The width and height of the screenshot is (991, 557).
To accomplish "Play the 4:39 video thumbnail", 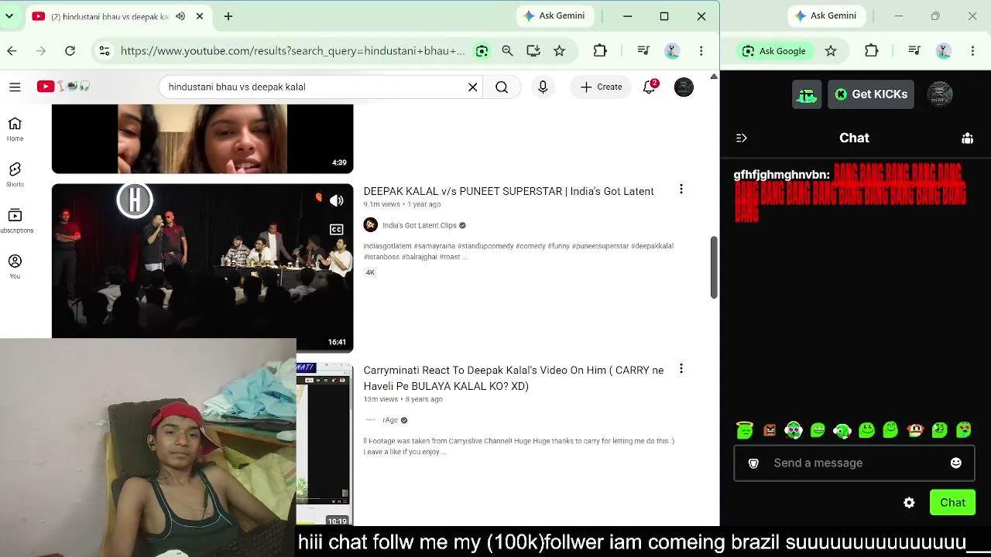I will [202, 139].
